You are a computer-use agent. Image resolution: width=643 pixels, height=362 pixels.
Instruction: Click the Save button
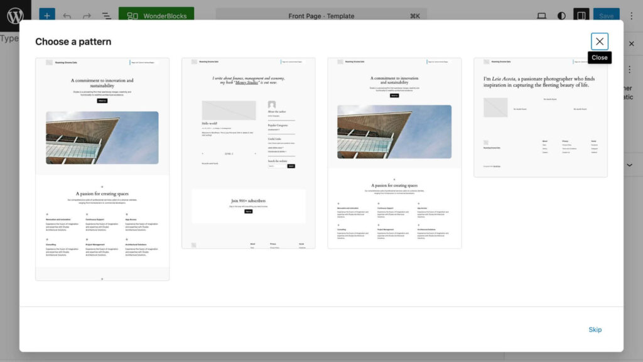click(x=606, y=16)
